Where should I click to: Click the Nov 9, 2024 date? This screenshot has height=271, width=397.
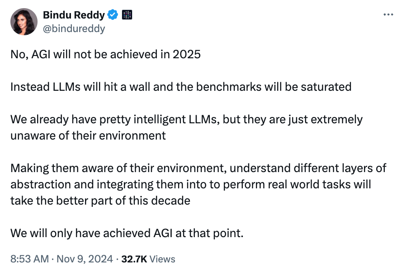85,259
